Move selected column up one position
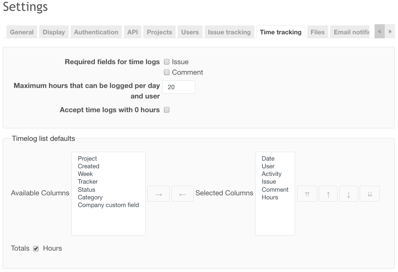398x272 pixels. point(328,194)
